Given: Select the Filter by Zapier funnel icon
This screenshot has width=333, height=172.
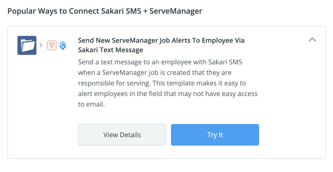Looking at the screenshot, I should 52,45.
